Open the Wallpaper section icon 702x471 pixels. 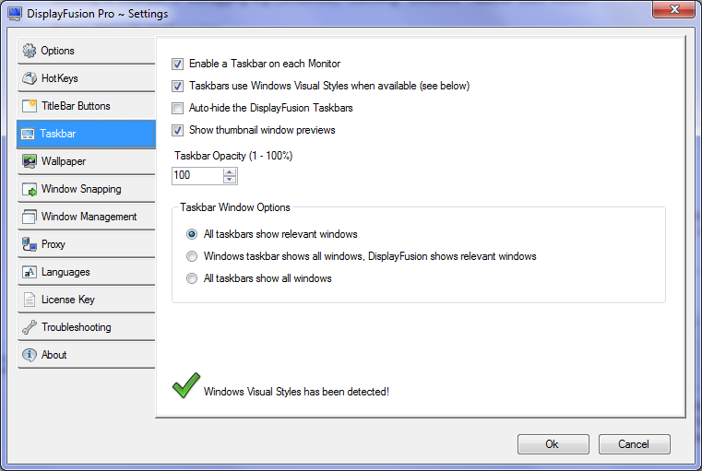[30, 161]
